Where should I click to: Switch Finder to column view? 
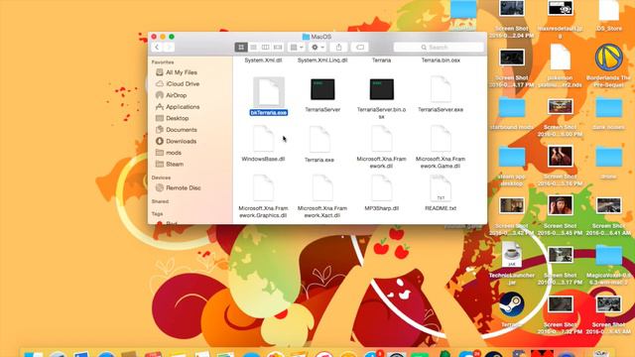pyautogui.click(x=265, y=48)
